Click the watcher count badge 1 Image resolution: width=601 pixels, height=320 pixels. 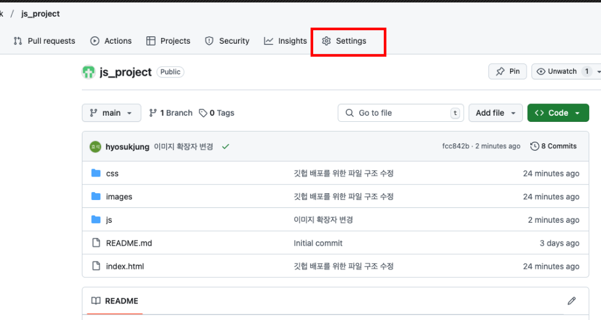(x=586, y=71)
